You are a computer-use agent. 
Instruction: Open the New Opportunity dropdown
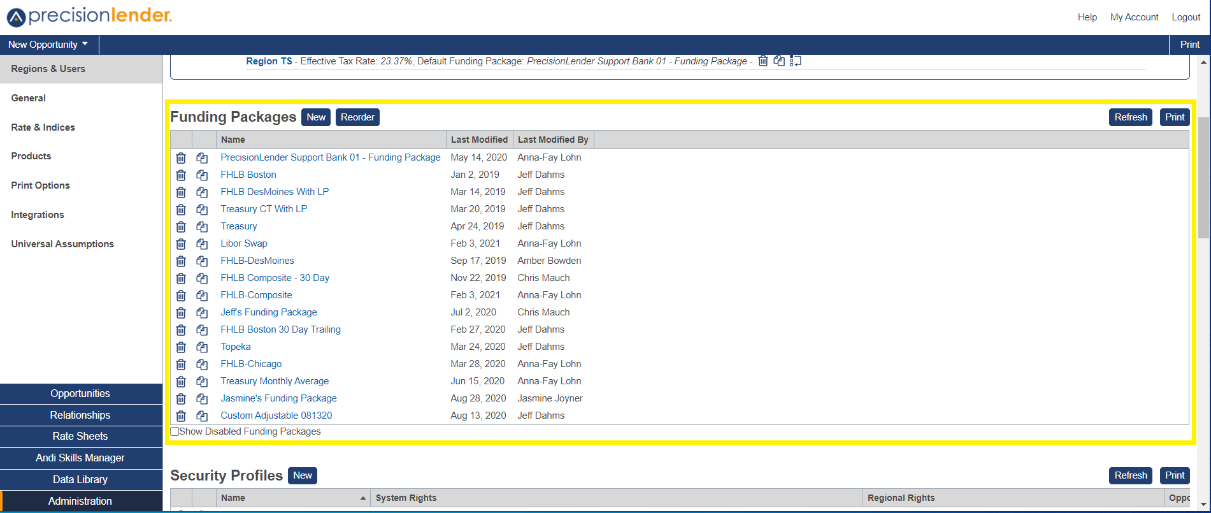tap(48, 45)
